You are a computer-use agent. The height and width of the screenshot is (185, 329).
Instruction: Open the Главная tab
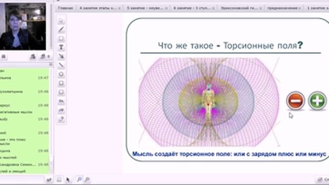click(x=65, y=8)
